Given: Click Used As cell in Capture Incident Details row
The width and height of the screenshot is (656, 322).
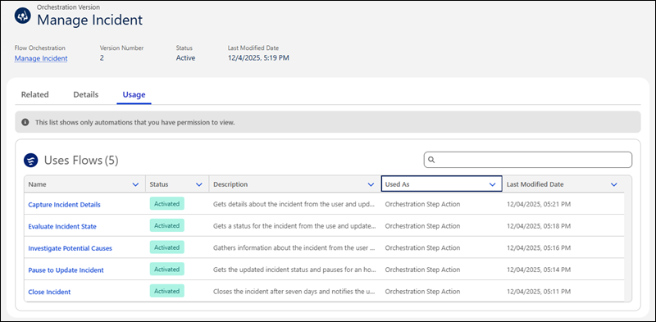Looking at the screenshot, I should coord(422,205).
